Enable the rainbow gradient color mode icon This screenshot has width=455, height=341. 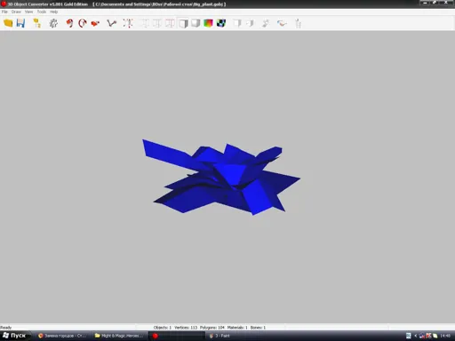click(x=208, y=23)
